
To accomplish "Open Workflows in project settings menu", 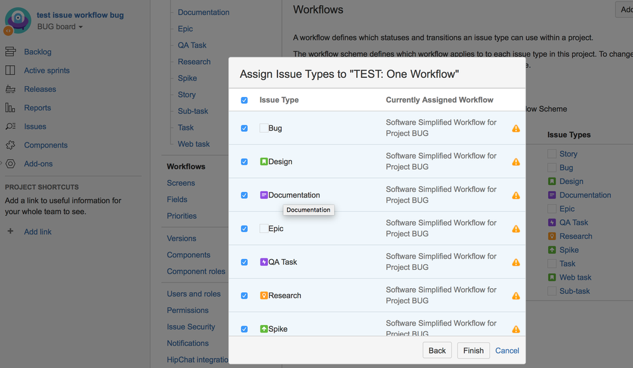I will (x=186, y=166).
